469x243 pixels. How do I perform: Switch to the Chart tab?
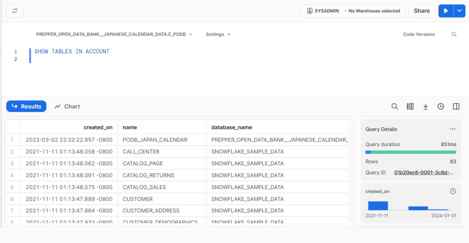point(67,107)
